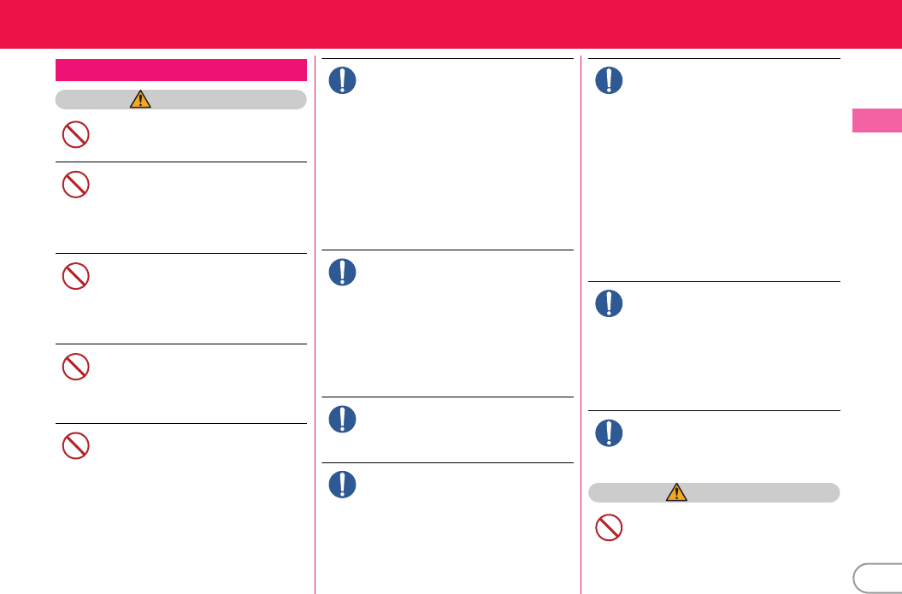The image size is (902, 594).
Task: Click the gray caution bar in the right column
Action: [x=714, y=491]
